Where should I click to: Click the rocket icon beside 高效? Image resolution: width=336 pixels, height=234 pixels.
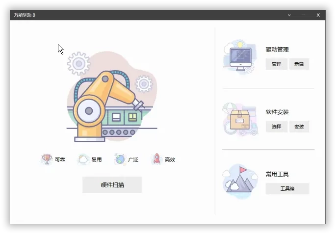click(157, 159)
